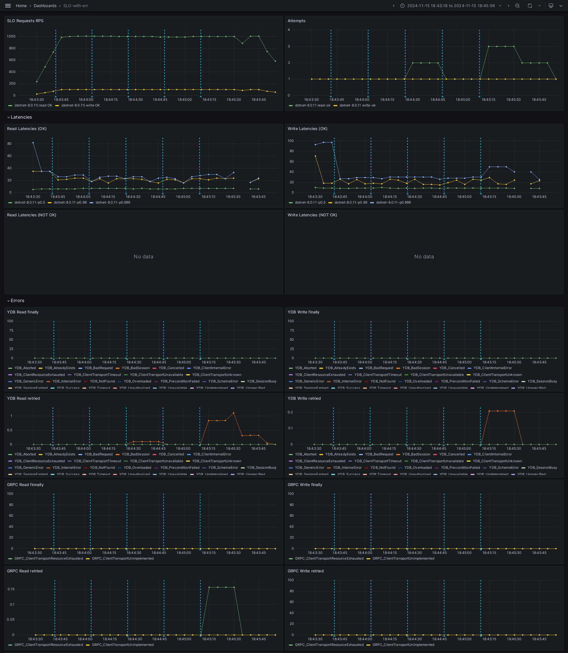Click 'No data' in Read Latencies (NOT OK)
The image size is (568, 653).
[144, 257]
